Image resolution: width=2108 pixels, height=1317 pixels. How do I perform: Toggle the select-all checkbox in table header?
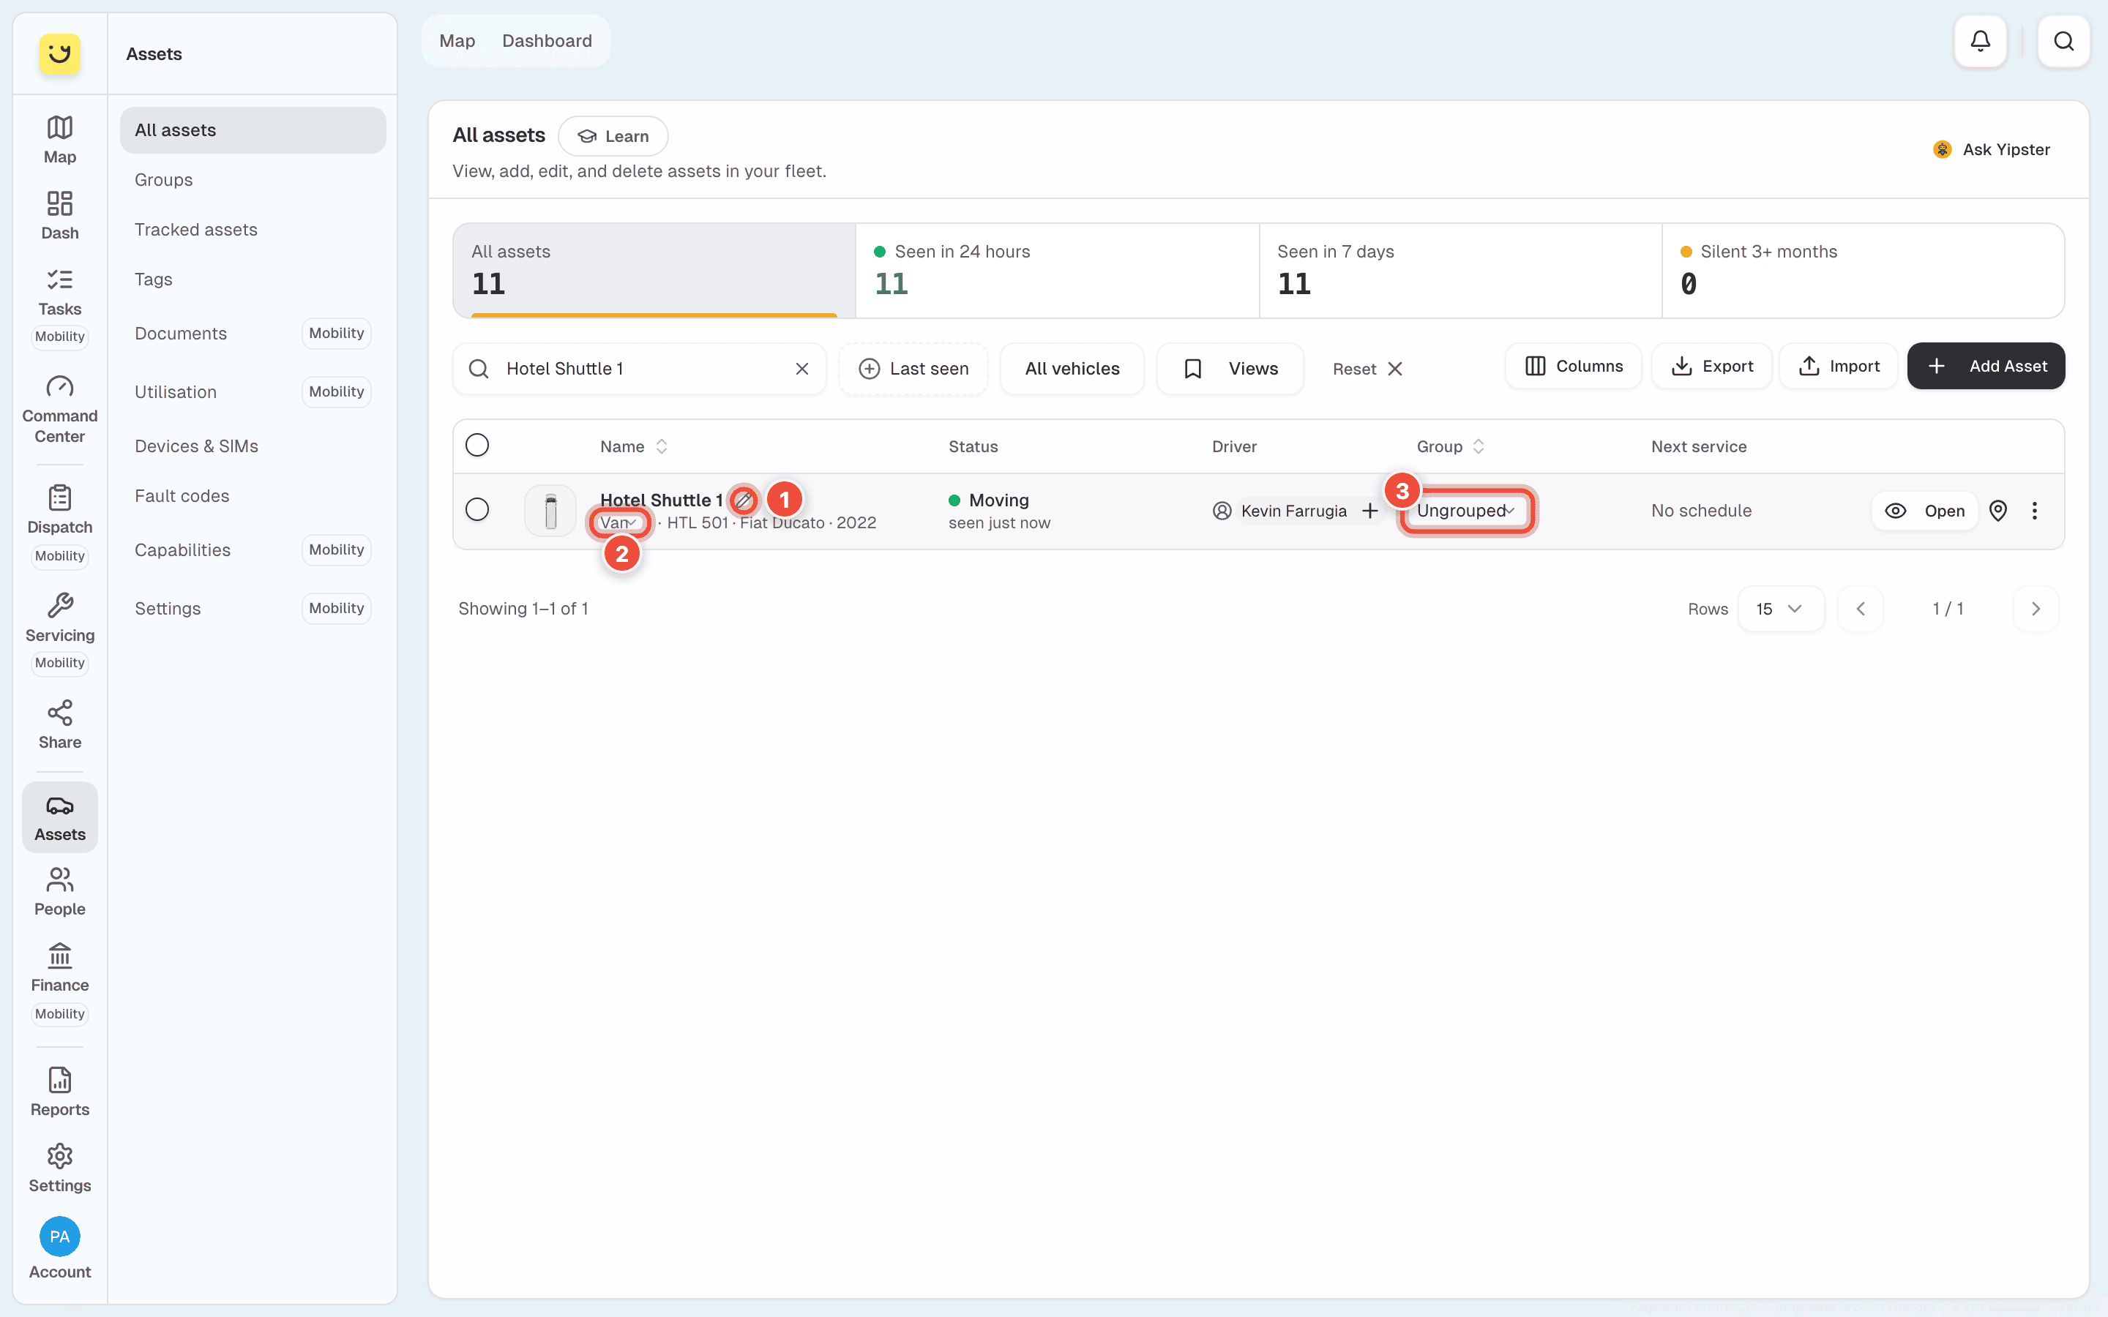(x=477, y=445)
